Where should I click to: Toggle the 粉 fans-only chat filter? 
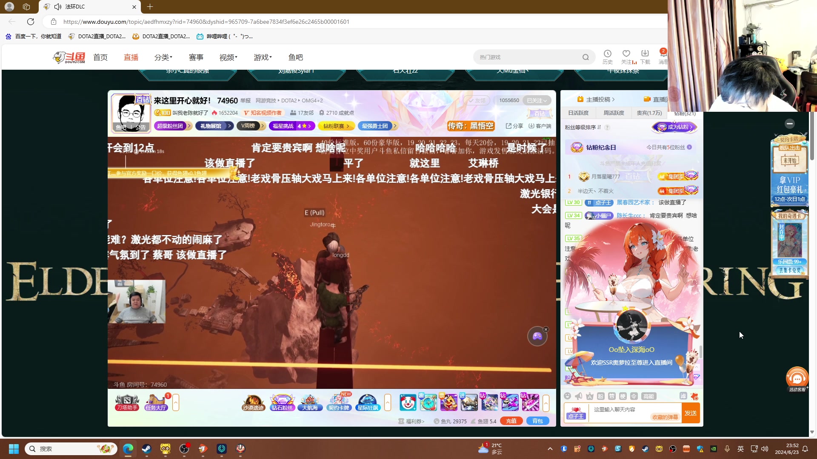(x=600, y=396)
